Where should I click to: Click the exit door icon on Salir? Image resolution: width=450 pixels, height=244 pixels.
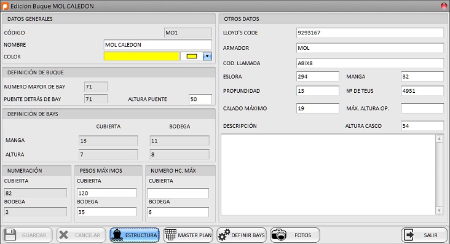[x=409, y=235]
